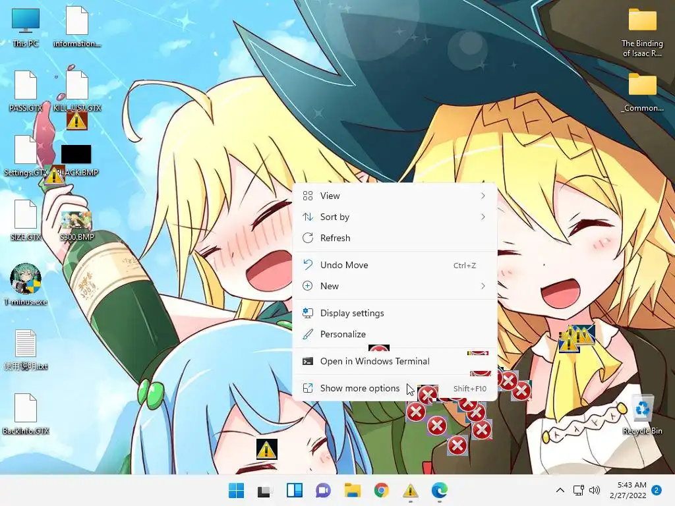
Task: Choose Refresh from the context menu
Action: click(x=394, y=238)
